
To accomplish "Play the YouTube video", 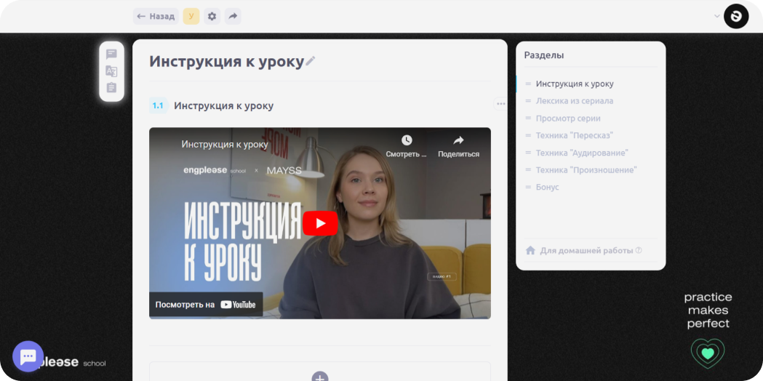I will [320, 223].
